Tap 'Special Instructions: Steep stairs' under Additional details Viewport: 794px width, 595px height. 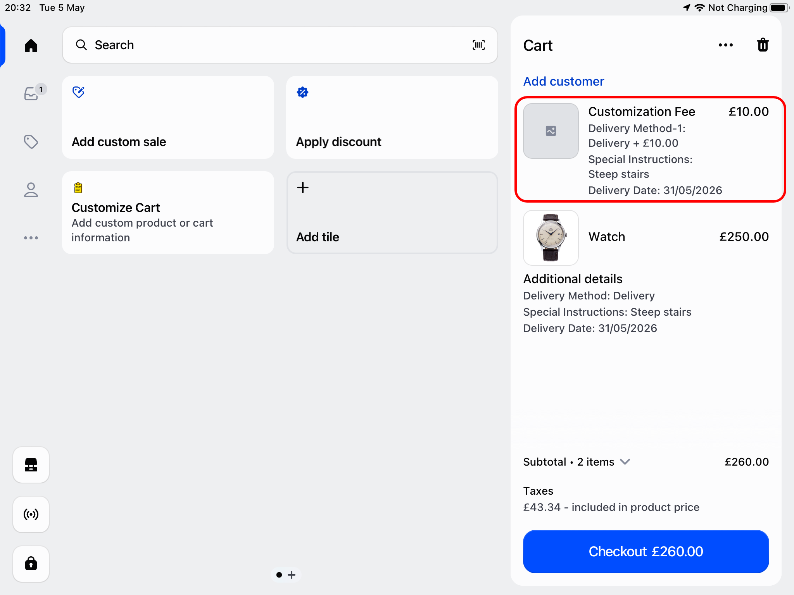point(607,312)
